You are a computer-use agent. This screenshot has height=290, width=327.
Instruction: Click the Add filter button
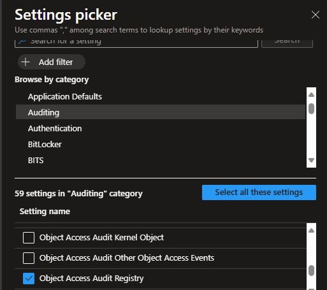tap(52, 62)
